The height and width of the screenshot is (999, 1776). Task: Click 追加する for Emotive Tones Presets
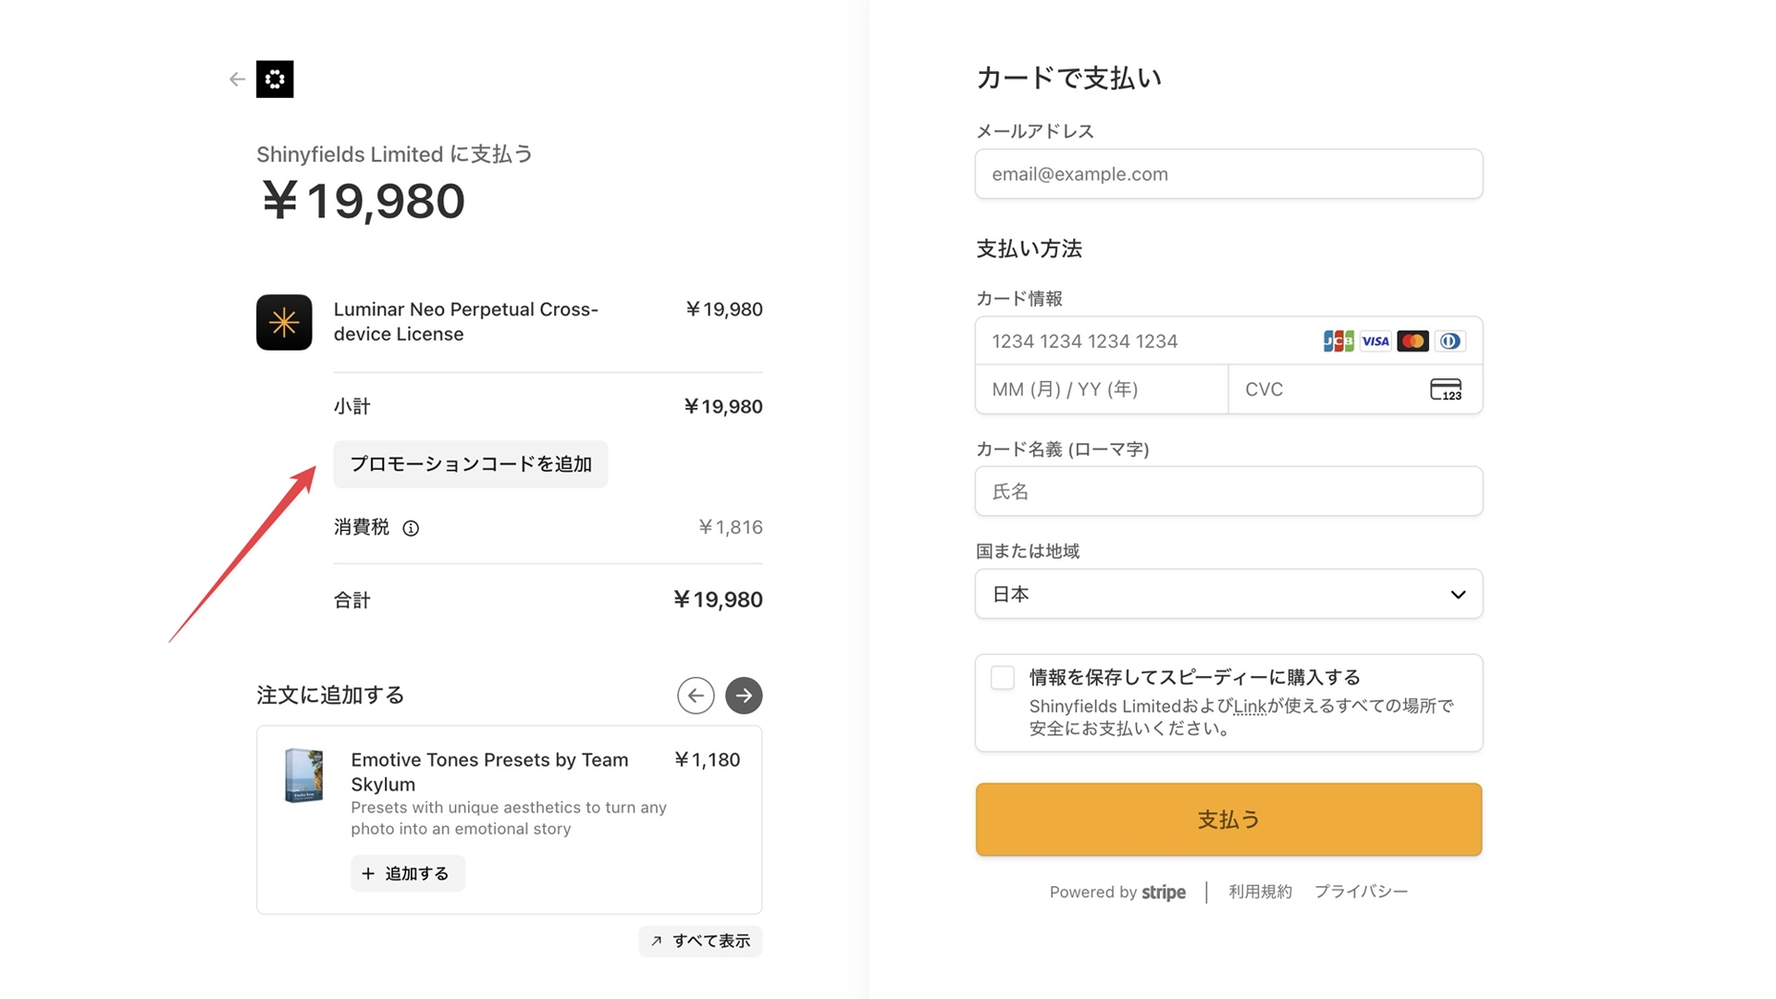click(x=407, y=872)
